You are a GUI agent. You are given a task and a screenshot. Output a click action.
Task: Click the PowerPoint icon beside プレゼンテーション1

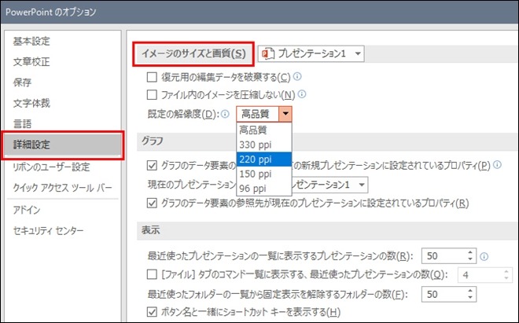point(268,53)
